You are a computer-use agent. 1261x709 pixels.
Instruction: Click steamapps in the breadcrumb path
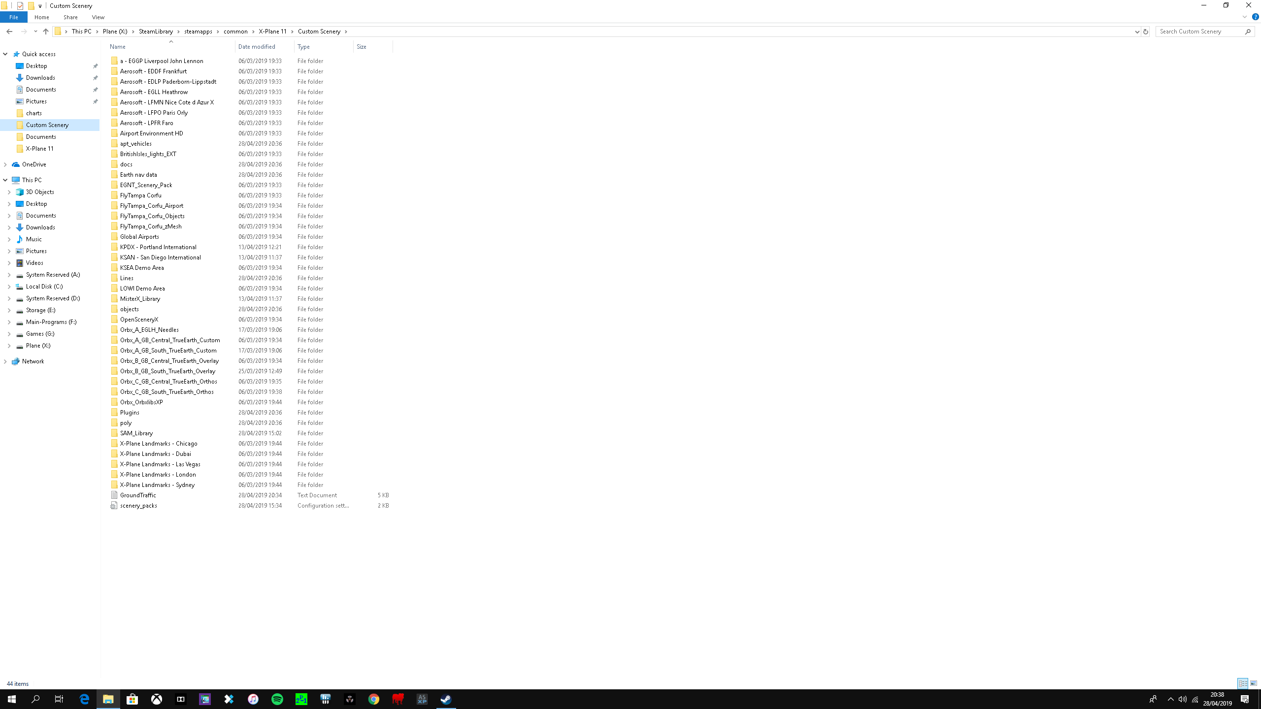point(198,32)
